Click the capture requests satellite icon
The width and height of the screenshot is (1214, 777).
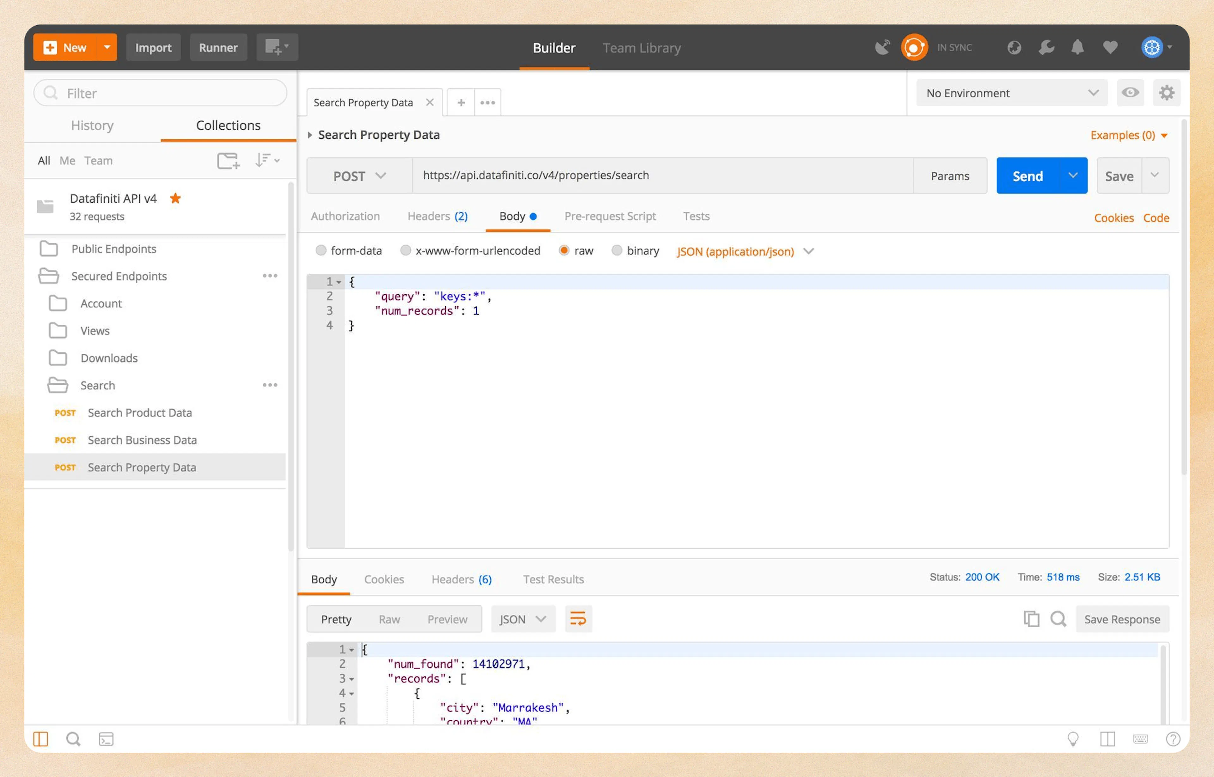[x=882, y=47]
